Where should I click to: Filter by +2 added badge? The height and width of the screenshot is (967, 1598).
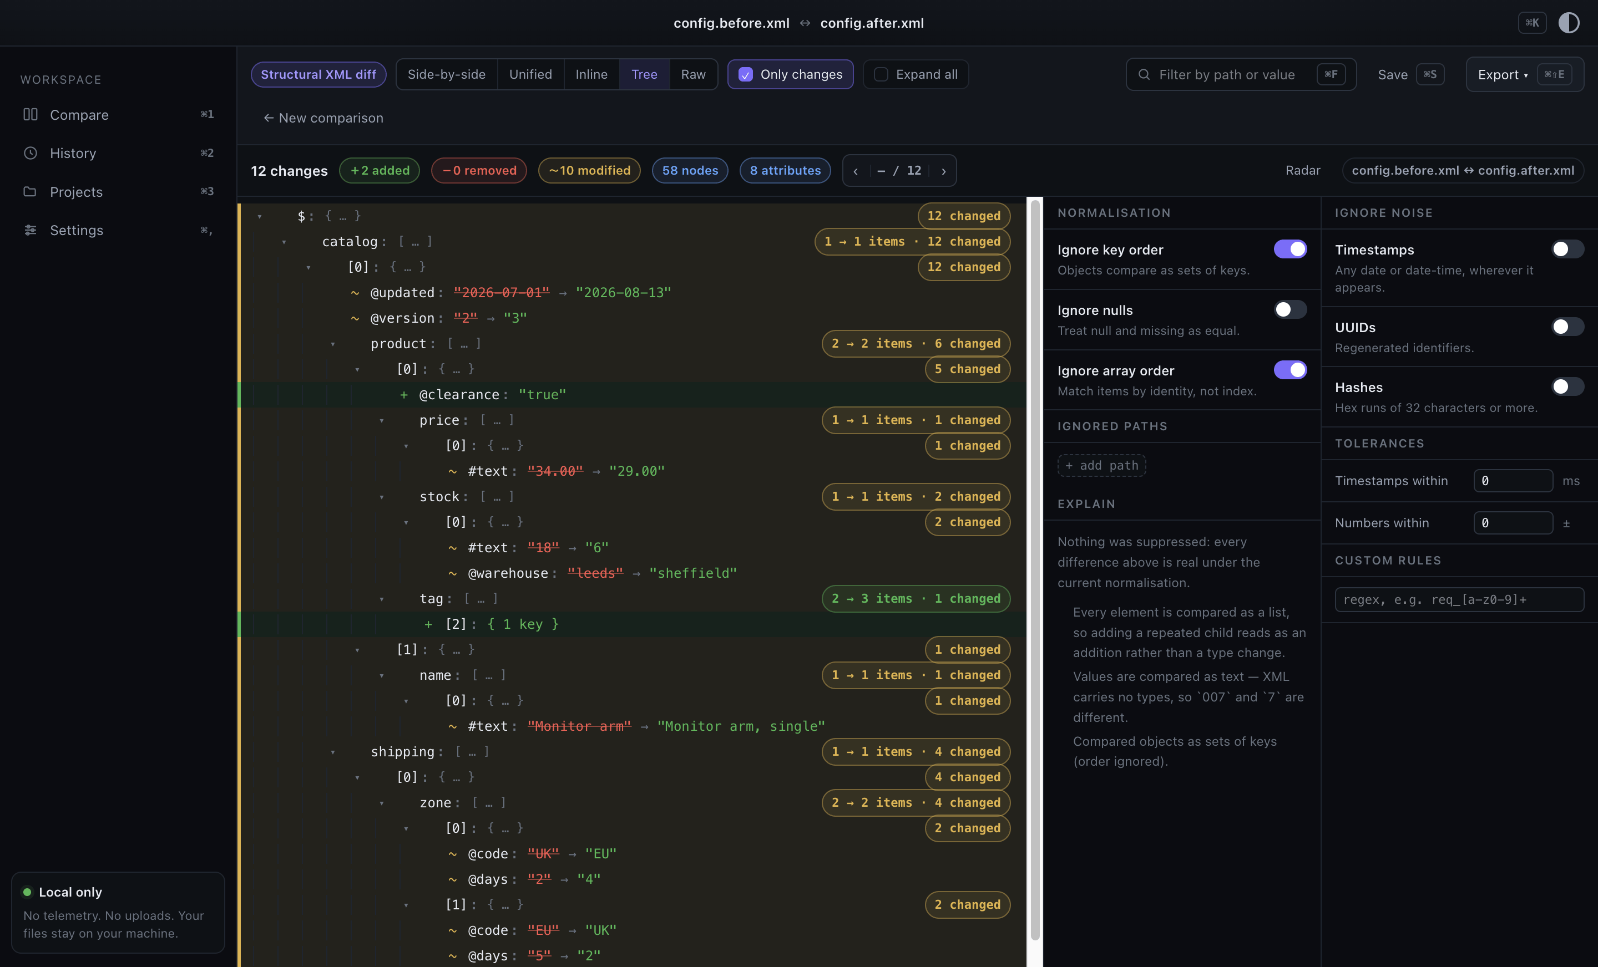point(380,170)
